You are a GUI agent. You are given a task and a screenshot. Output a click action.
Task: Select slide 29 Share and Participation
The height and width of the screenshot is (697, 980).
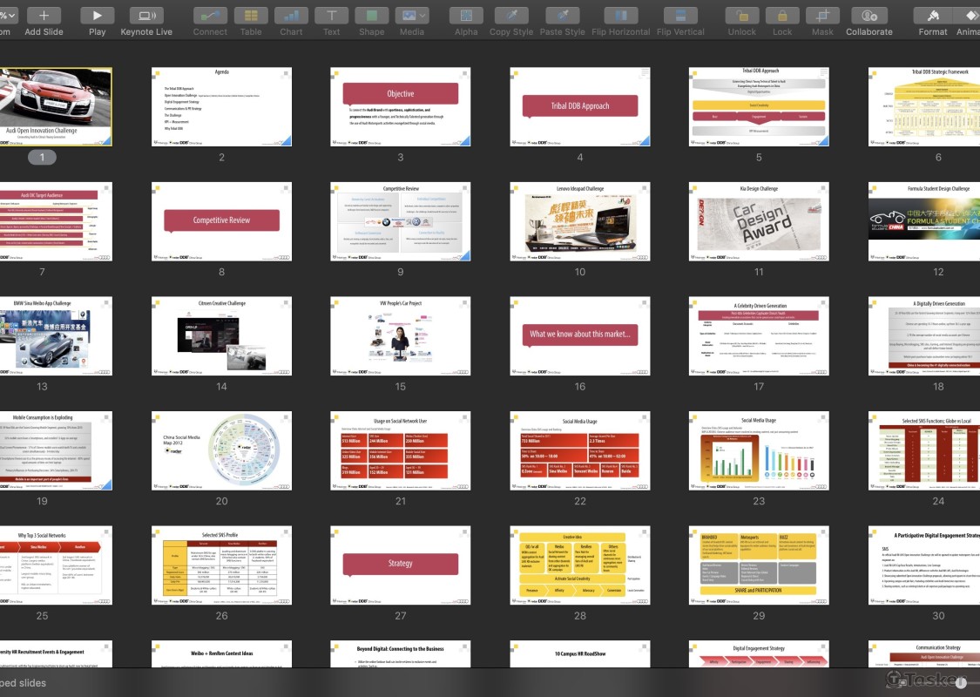point(759,565)
